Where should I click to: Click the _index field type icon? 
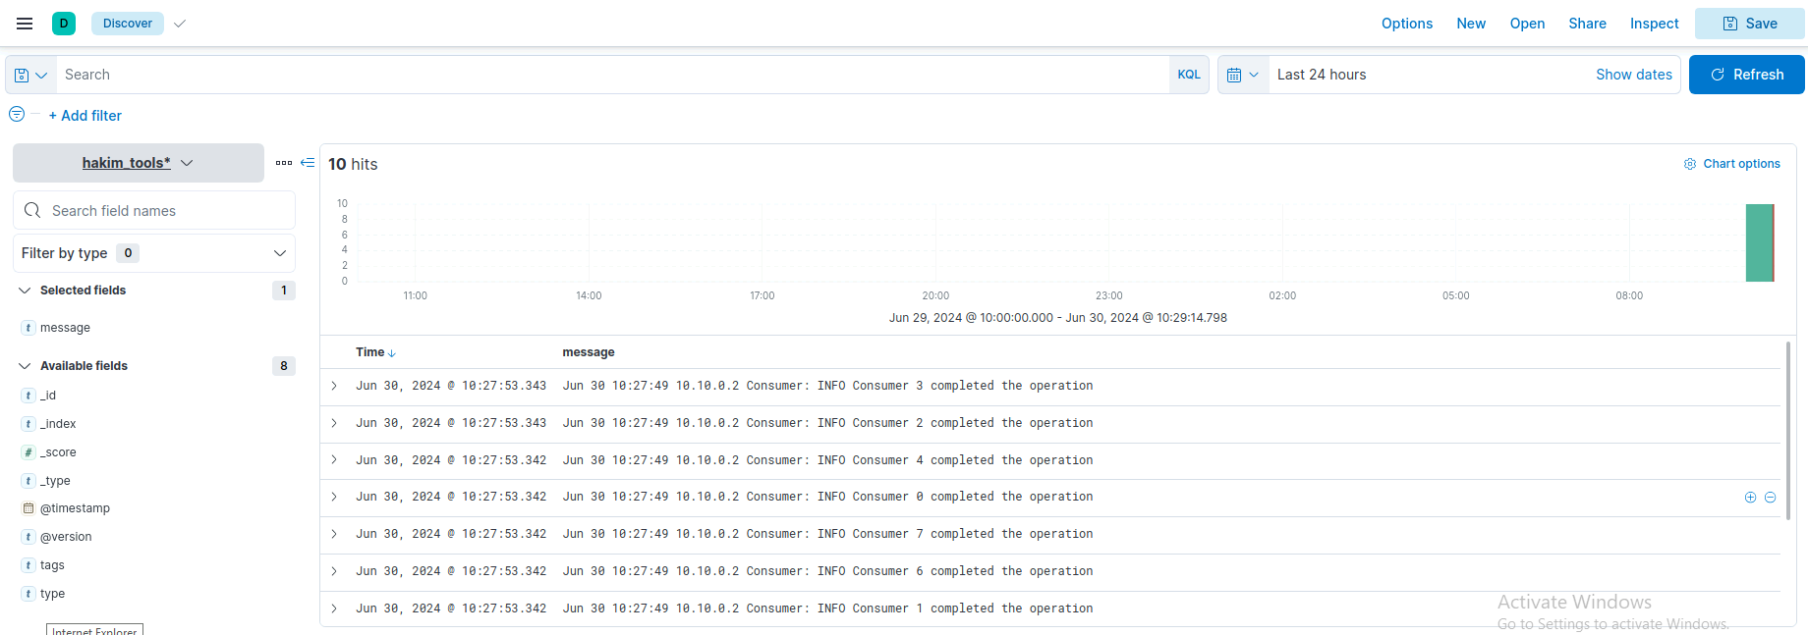[28, 424]
